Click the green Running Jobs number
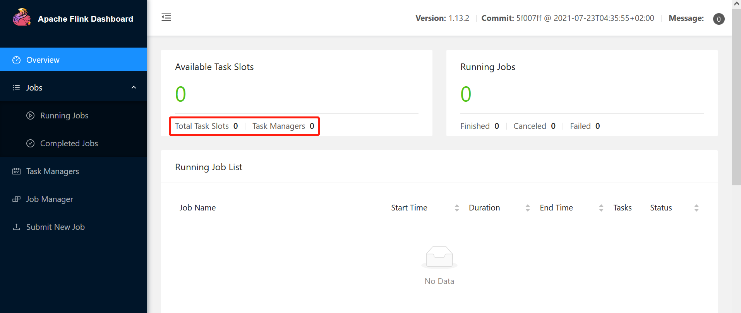The image size is (741, 313). [x=466, y=94]
